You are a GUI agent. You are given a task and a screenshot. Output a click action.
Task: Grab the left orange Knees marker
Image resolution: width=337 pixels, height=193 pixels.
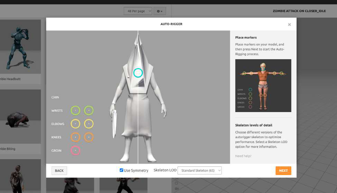coord(75,137)
